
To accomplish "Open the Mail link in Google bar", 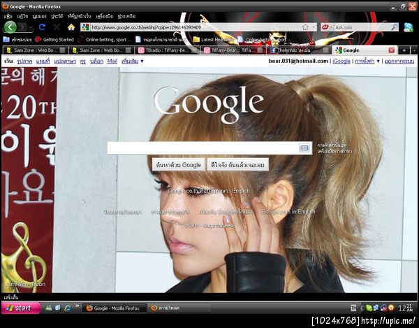I will (112, 62).
